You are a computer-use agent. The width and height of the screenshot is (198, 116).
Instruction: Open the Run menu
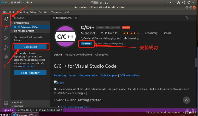[46, 12]
